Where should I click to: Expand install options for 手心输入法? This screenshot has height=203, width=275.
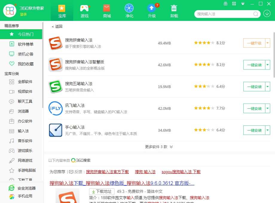[x=268, y=130]
